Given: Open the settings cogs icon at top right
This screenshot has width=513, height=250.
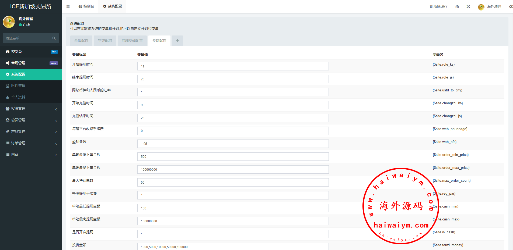Looking at the screenshot, I should point(511,7).
